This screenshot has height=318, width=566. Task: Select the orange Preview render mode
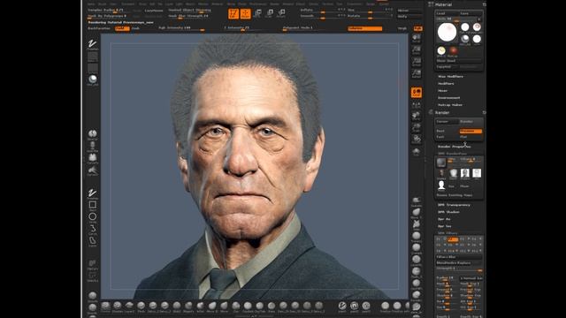[470, 132]
